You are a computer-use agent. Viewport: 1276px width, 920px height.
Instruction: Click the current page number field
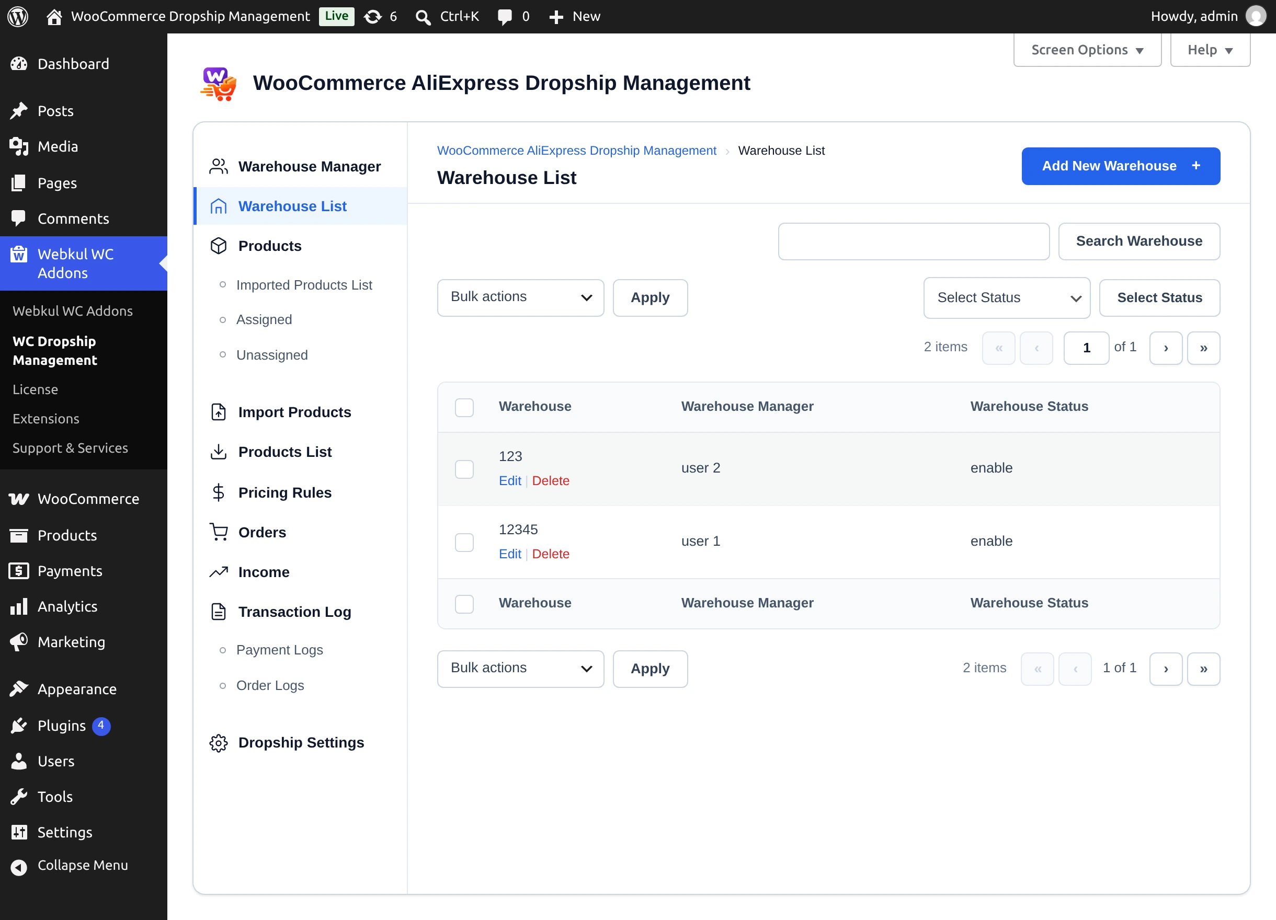[1086, 348]
